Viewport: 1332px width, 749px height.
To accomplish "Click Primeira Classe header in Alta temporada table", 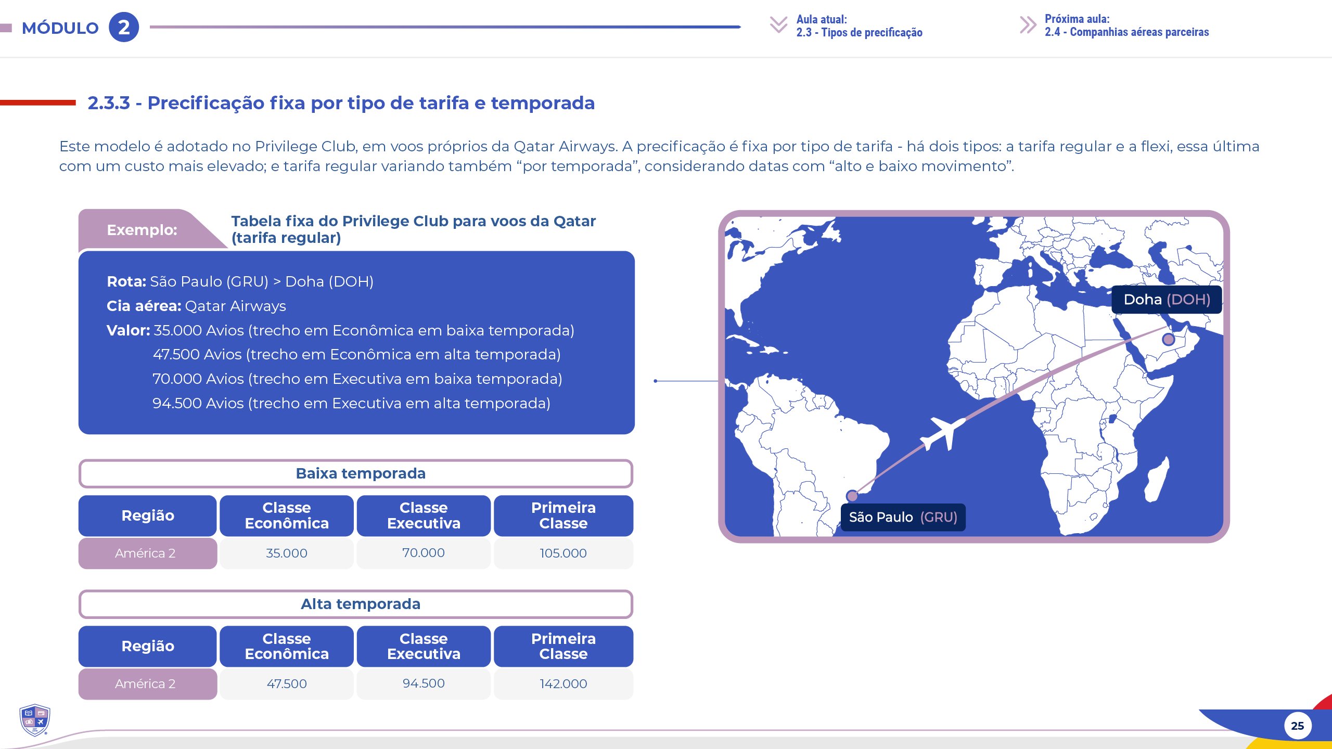I will point(563,646).
